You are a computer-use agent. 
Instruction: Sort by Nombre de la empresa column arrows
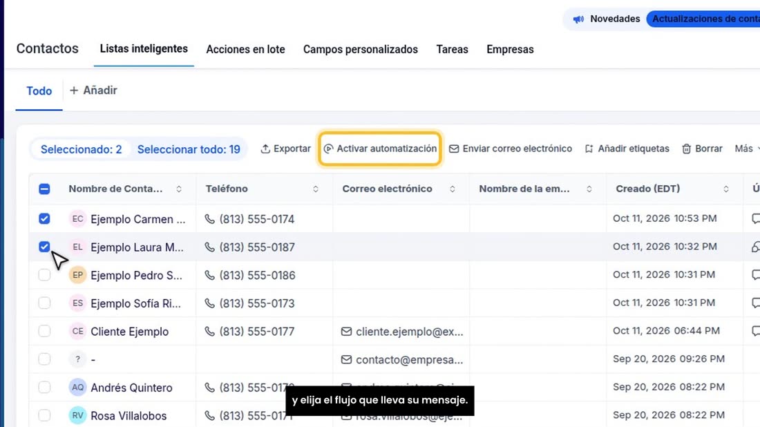click(x=589, y=189)
